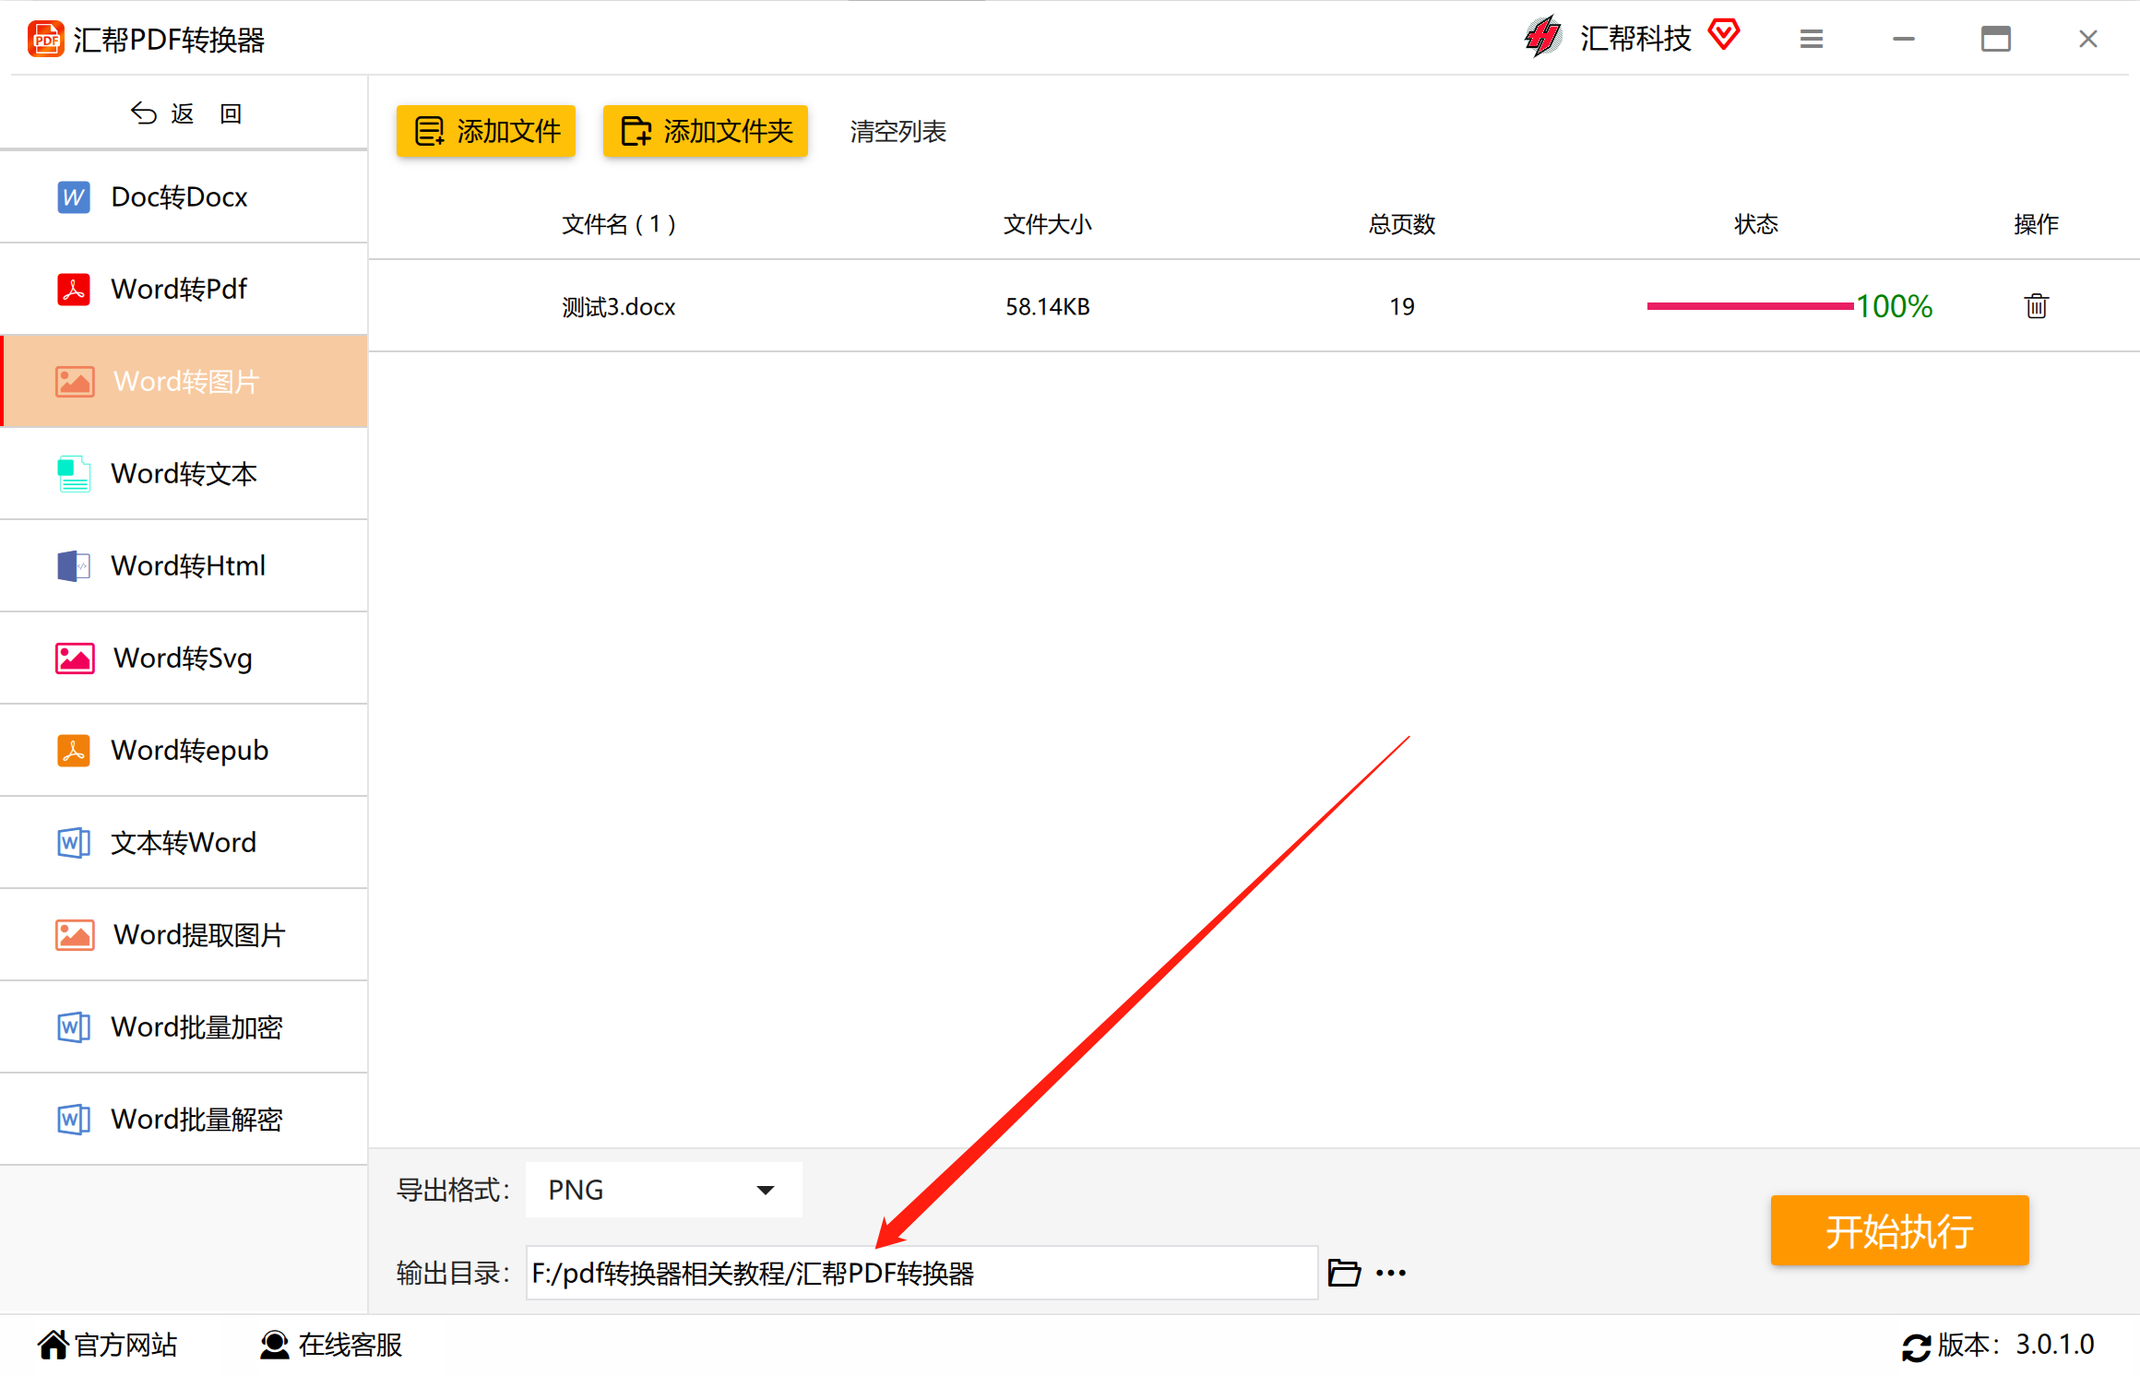2140x1376 pixels.
Task: Click the 测试3.docx file name
Action: (x=619, y=307)
